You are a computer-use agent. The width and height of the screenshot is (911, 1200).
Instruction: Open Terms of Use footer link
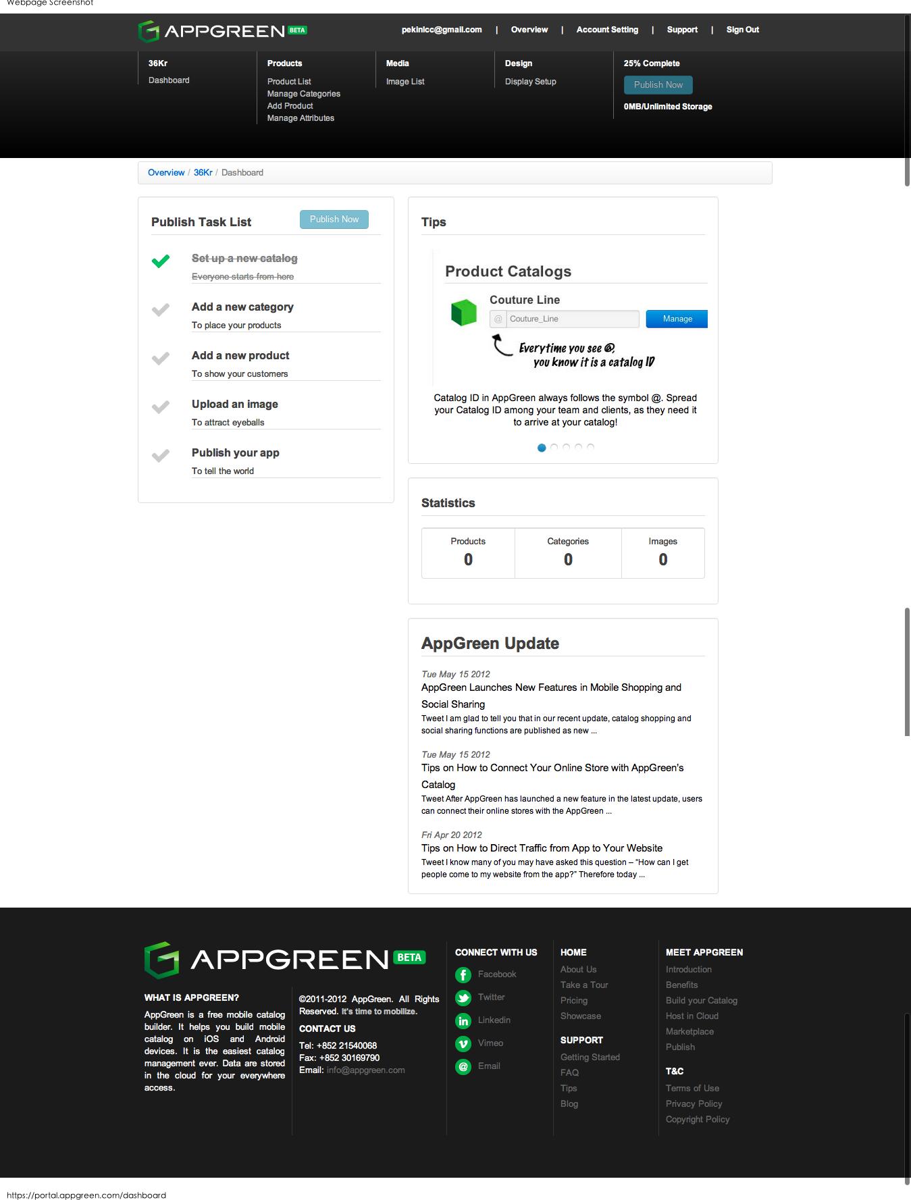tap(692, 1089)
